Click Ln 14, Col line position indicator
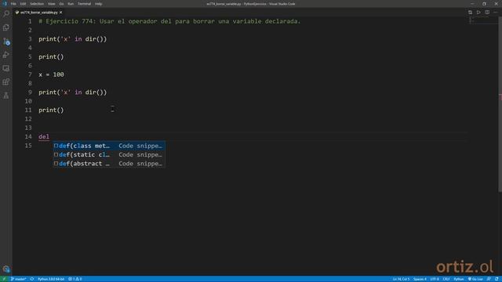Viewport: 502px width, 282px height. [x=401, y=279]
